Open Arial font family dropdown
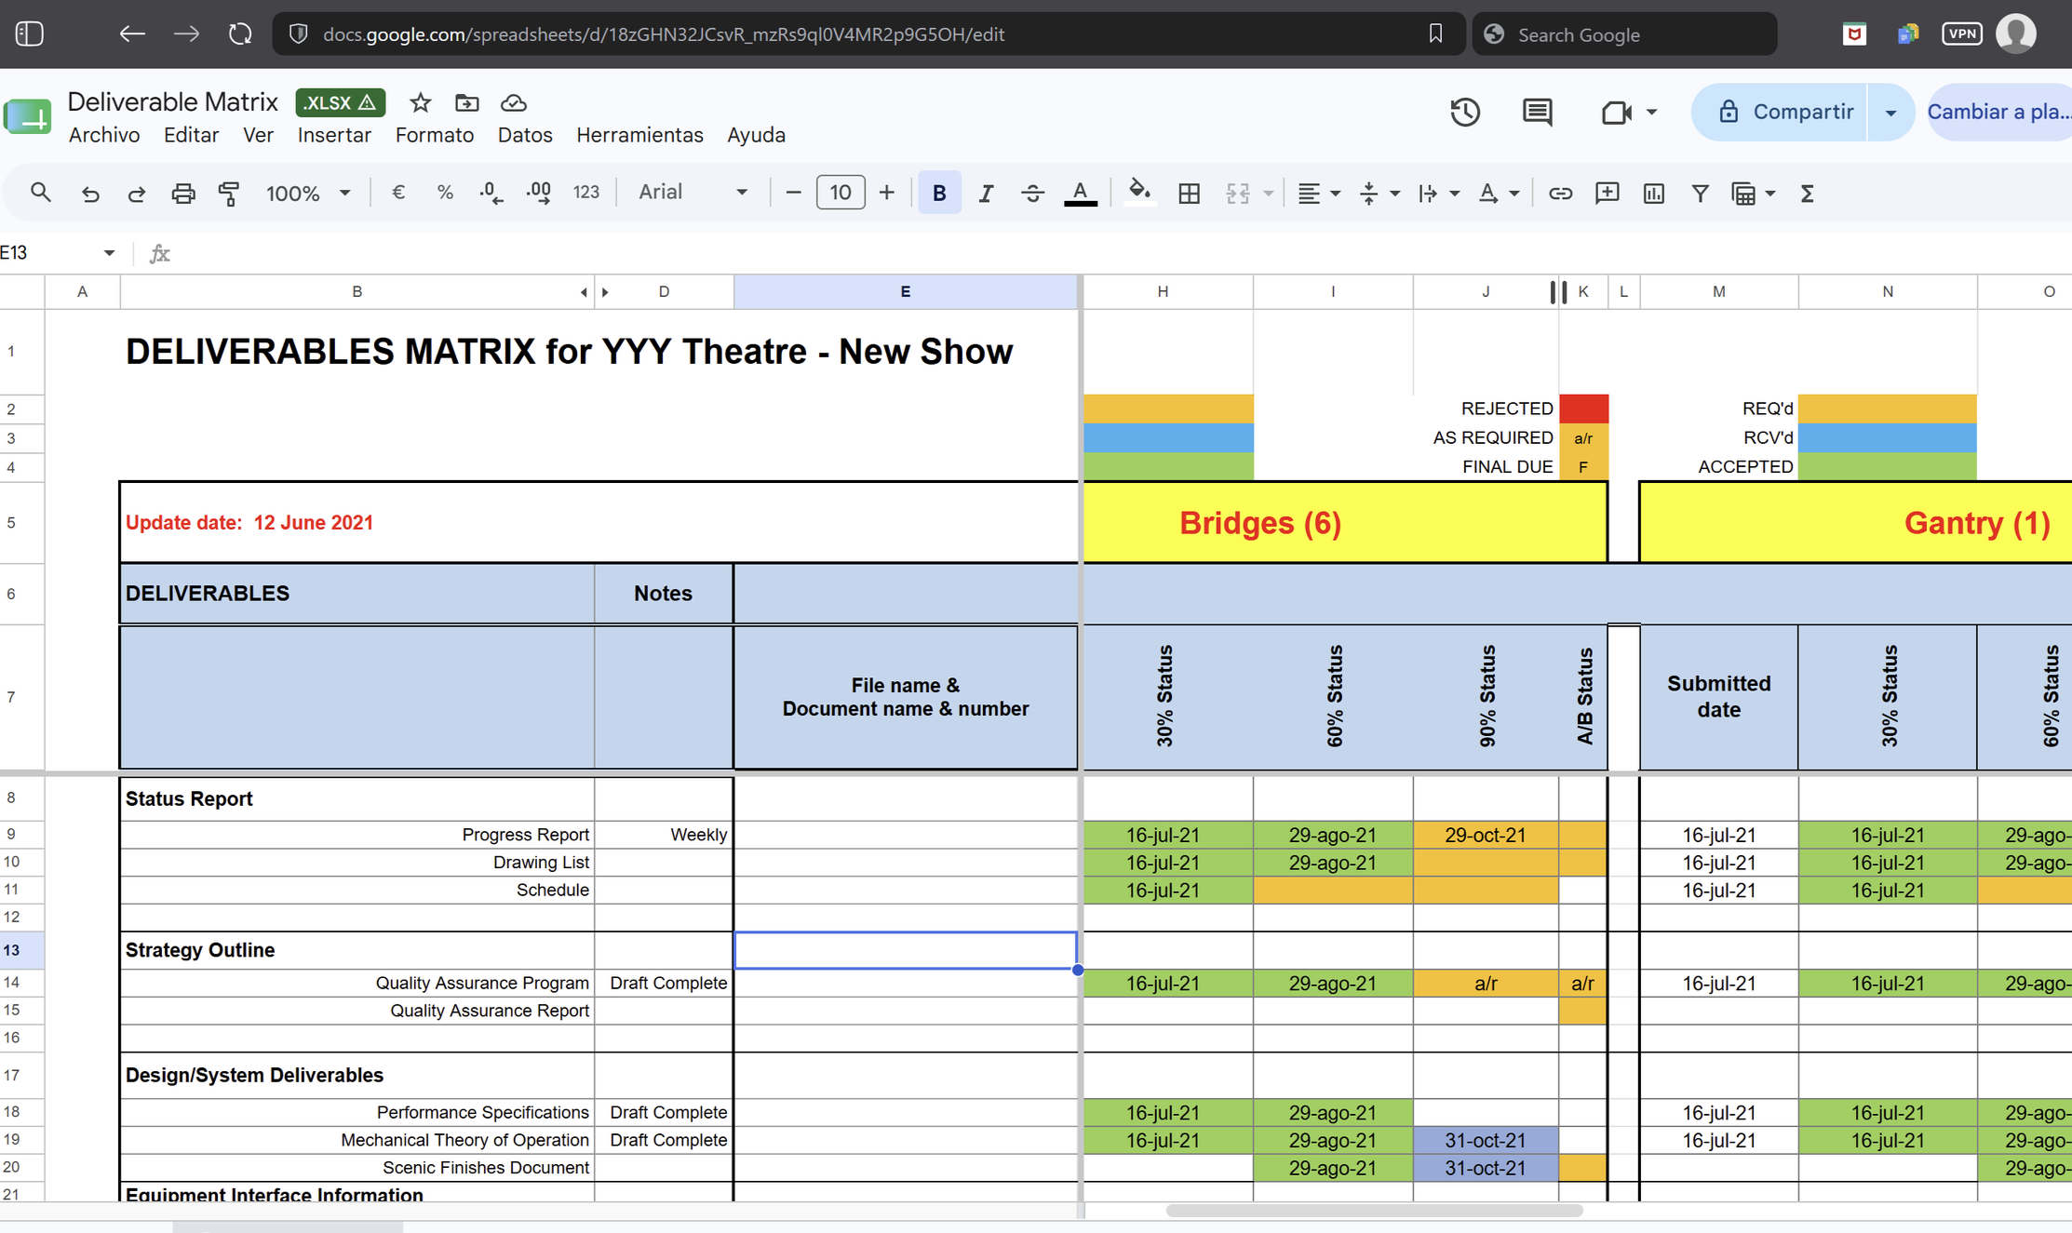2072x1233 pixels. tap(693, 192)
